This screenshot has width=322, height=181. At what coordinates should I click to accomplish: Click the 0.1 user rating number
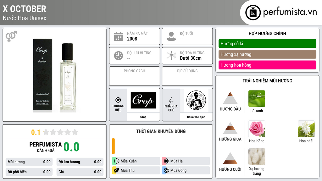pos(36,132)
